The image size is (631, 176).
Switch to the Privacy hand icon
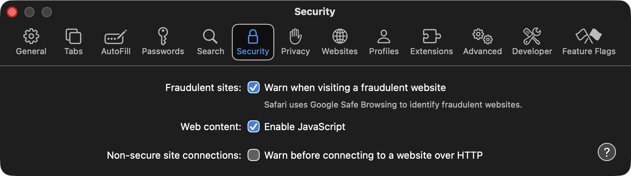[295, 36]
